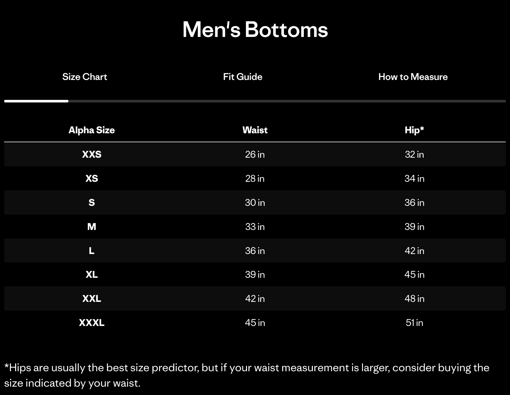Click the Men's Bottoms title

[255, 30]
